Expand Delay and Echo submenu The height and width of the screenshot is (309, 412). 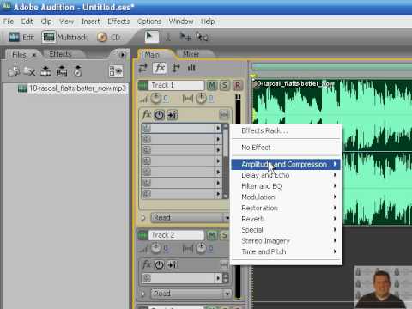click(x=286, y=175)
